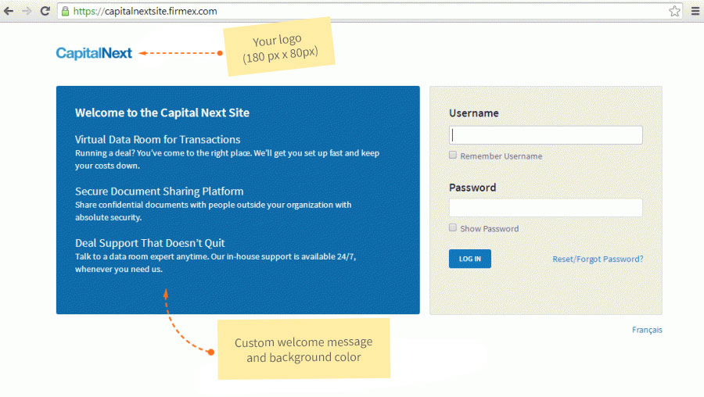Click the LOG IN button
The image size is (704, 397).
tap(469, 259)
